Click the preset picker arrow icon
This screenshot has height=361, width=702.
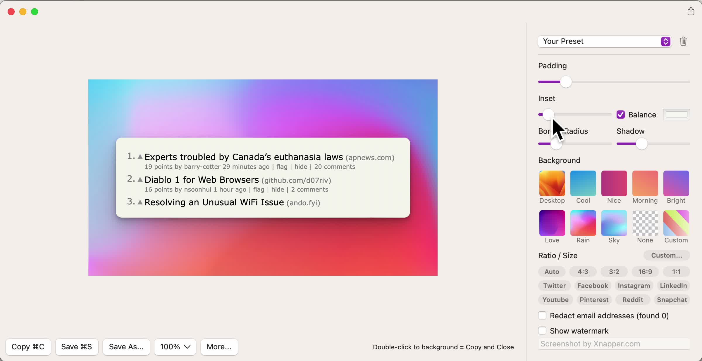pos(666,41)
